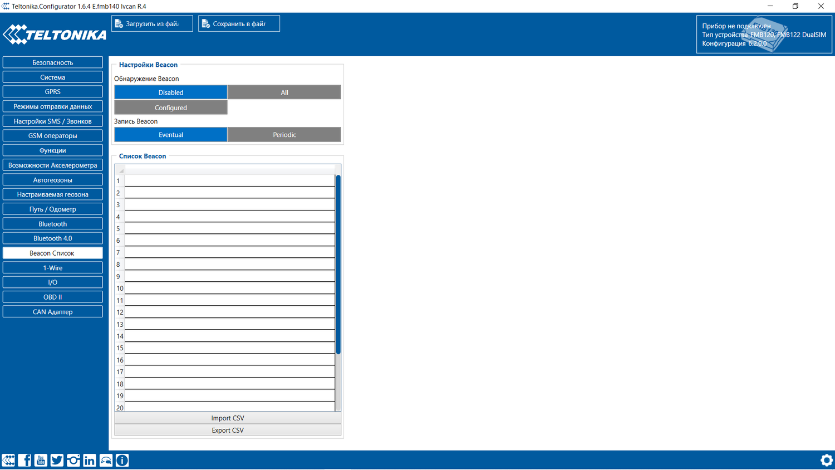Open the Teltonika website icon in footer
This screenshot has width=835, height=470.
8,460
